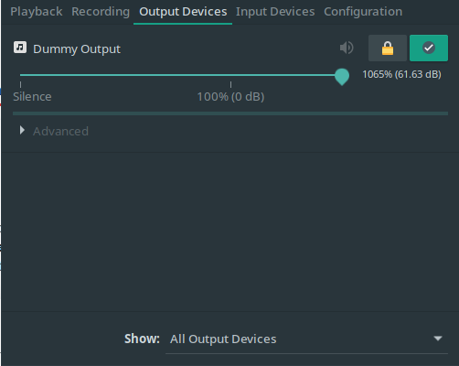Click the teal slider track midway left
Image resolution: width=459 pixels, height=366 pixels.
coord(125,75)
